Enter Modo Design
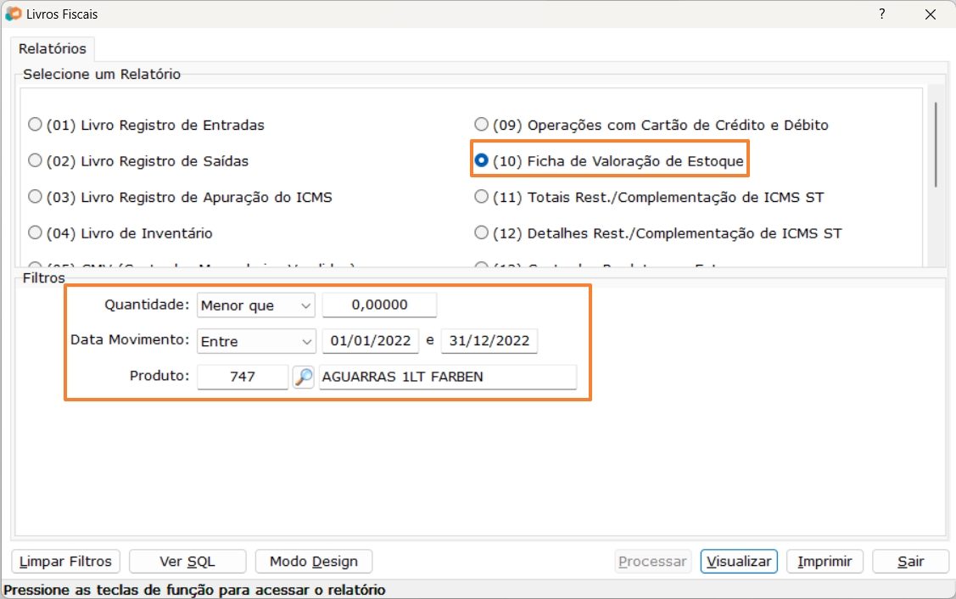 313,562
